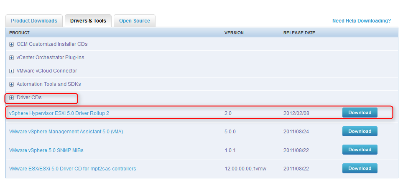403x180 pixels.
Task: Click the VERSION column header
Action: pos(234,33)
